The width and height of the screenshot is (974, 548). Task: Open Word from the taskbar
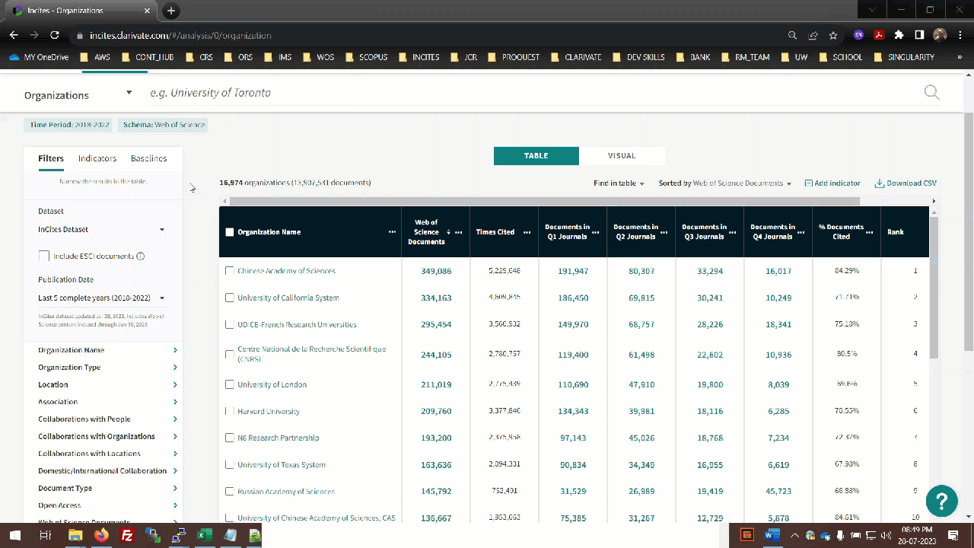click(x=772, y=535)
